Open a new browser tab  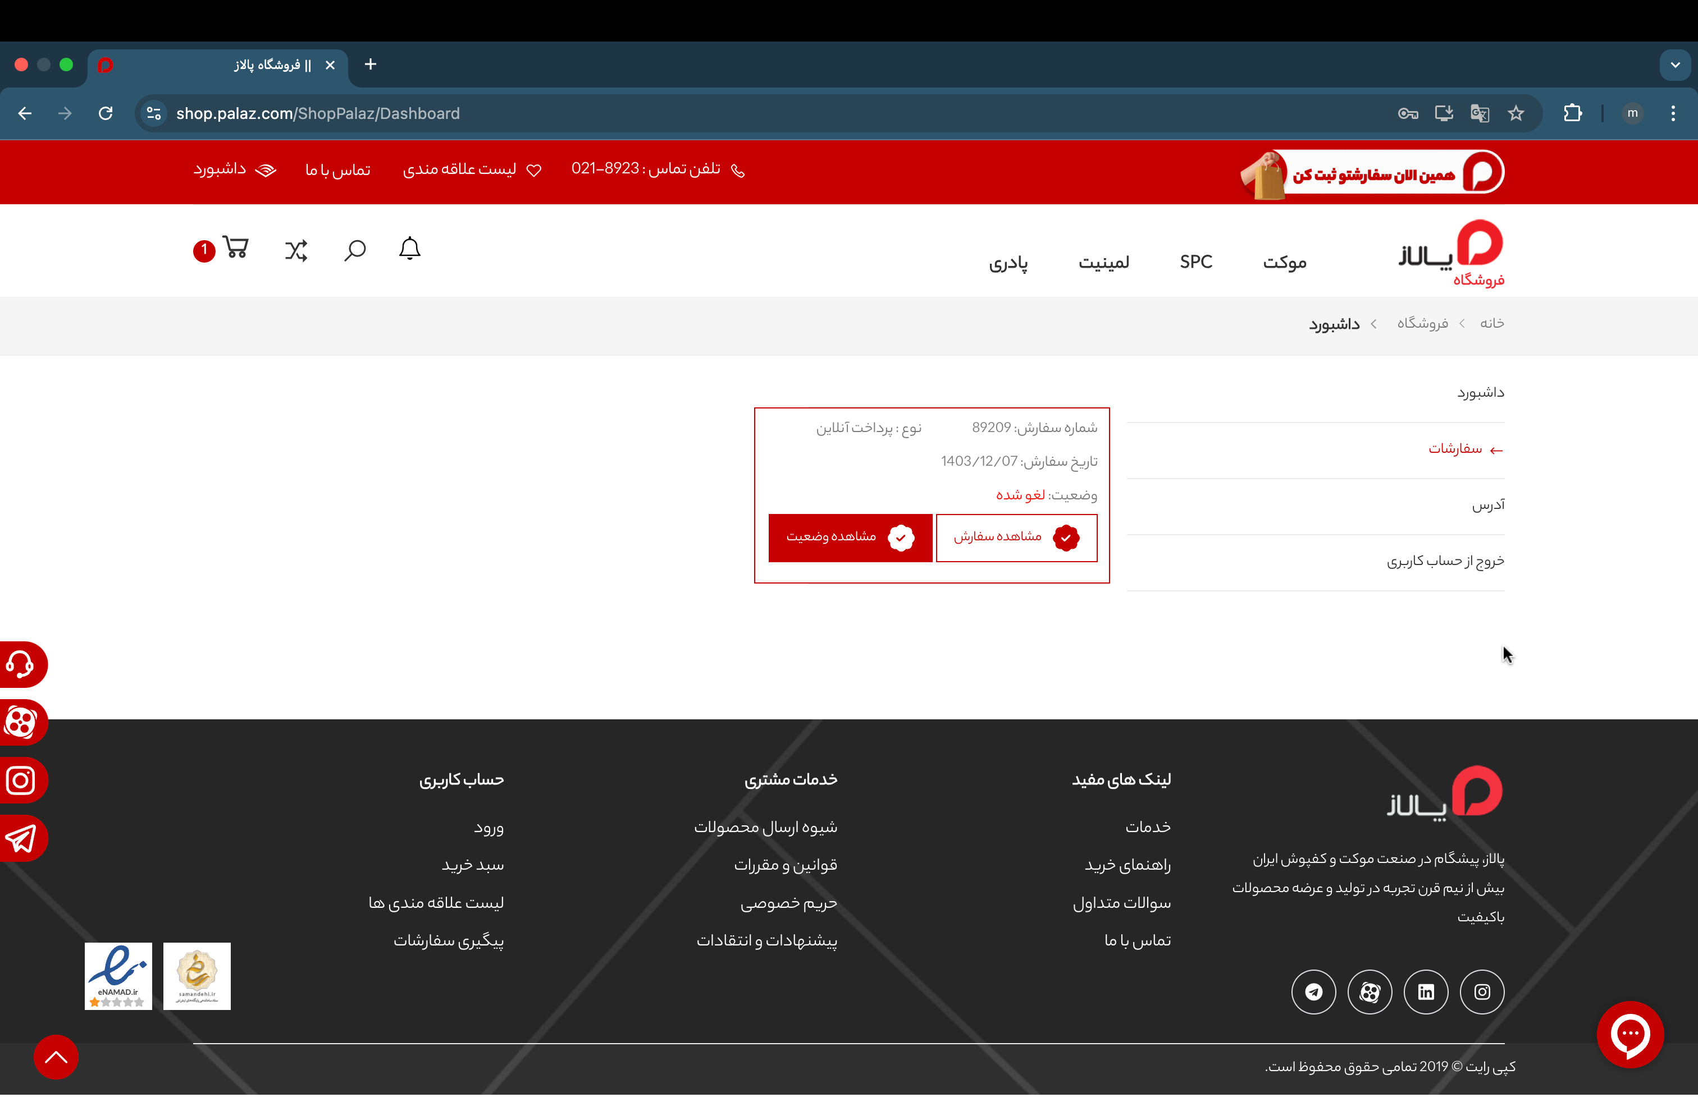coord(370,64)
